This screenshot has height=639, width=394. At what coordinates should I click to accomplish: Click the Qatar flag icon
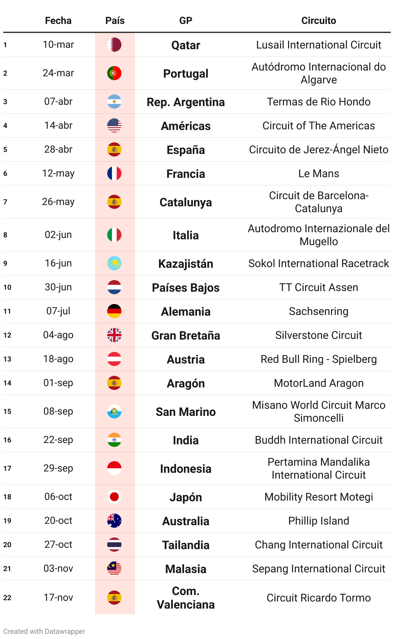[x=114, y=45]
